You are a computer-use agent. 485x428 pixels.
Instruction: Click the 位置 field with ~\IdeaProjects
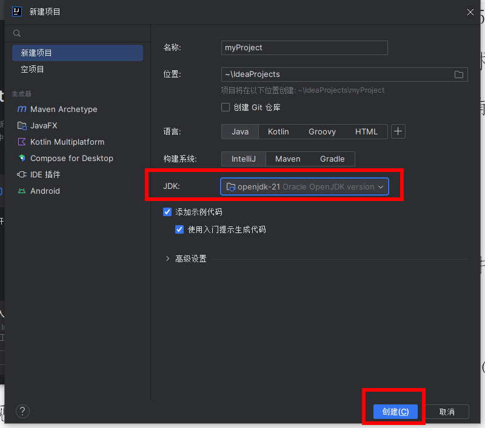pos(344,74)
